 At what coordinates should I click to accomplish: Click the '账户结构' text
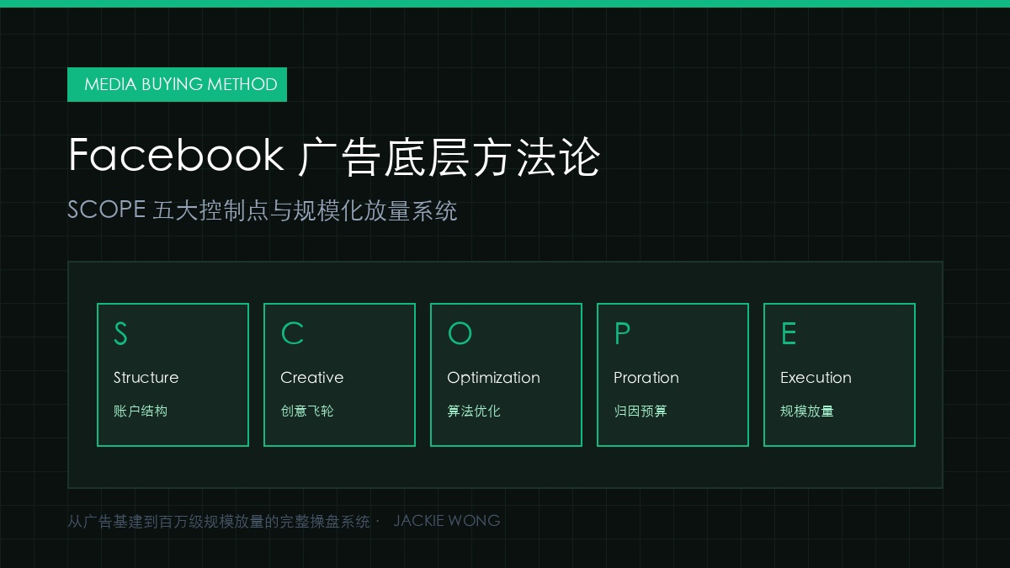141,411
